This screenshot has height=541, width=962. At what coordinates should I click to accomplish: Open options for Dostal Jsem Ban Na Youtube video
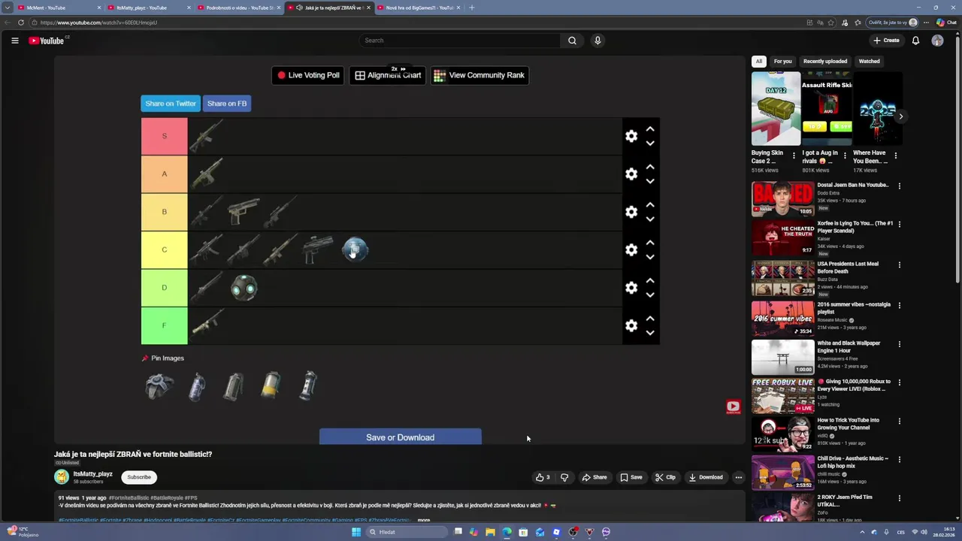point(899,186)
